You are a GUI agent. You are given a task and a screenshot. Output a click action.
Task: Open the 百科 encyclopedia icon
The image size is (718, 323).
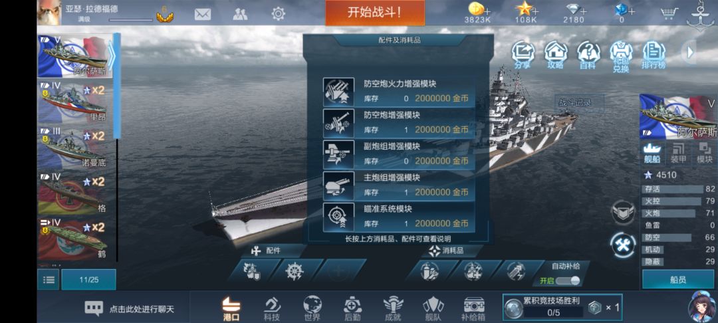(588, 55)
